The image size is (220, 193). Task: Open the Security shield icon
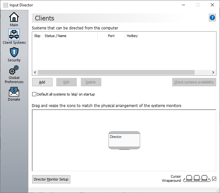(14, 52)
